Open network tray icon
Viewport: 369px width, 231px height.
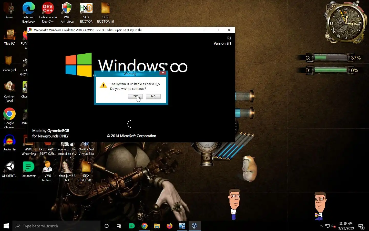tap(327, 226)
